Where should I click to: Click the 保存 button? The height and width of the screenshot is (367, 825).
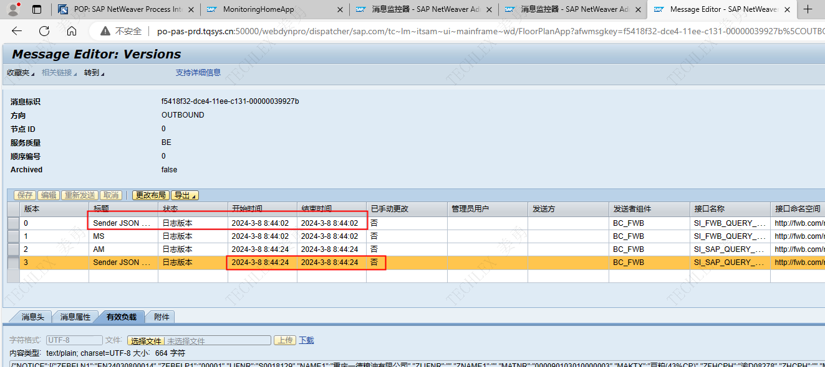tap(24, 195)
